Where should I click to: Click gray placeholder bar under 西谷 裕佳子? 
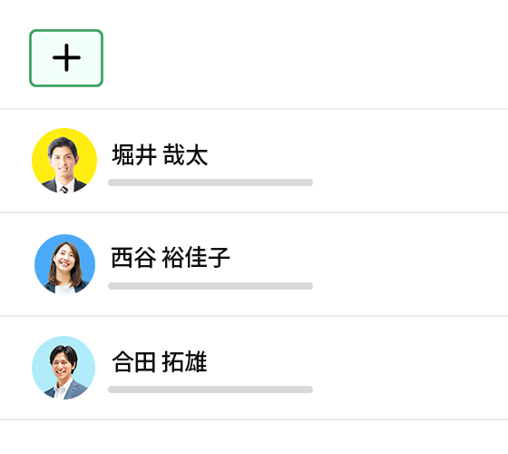210,286
